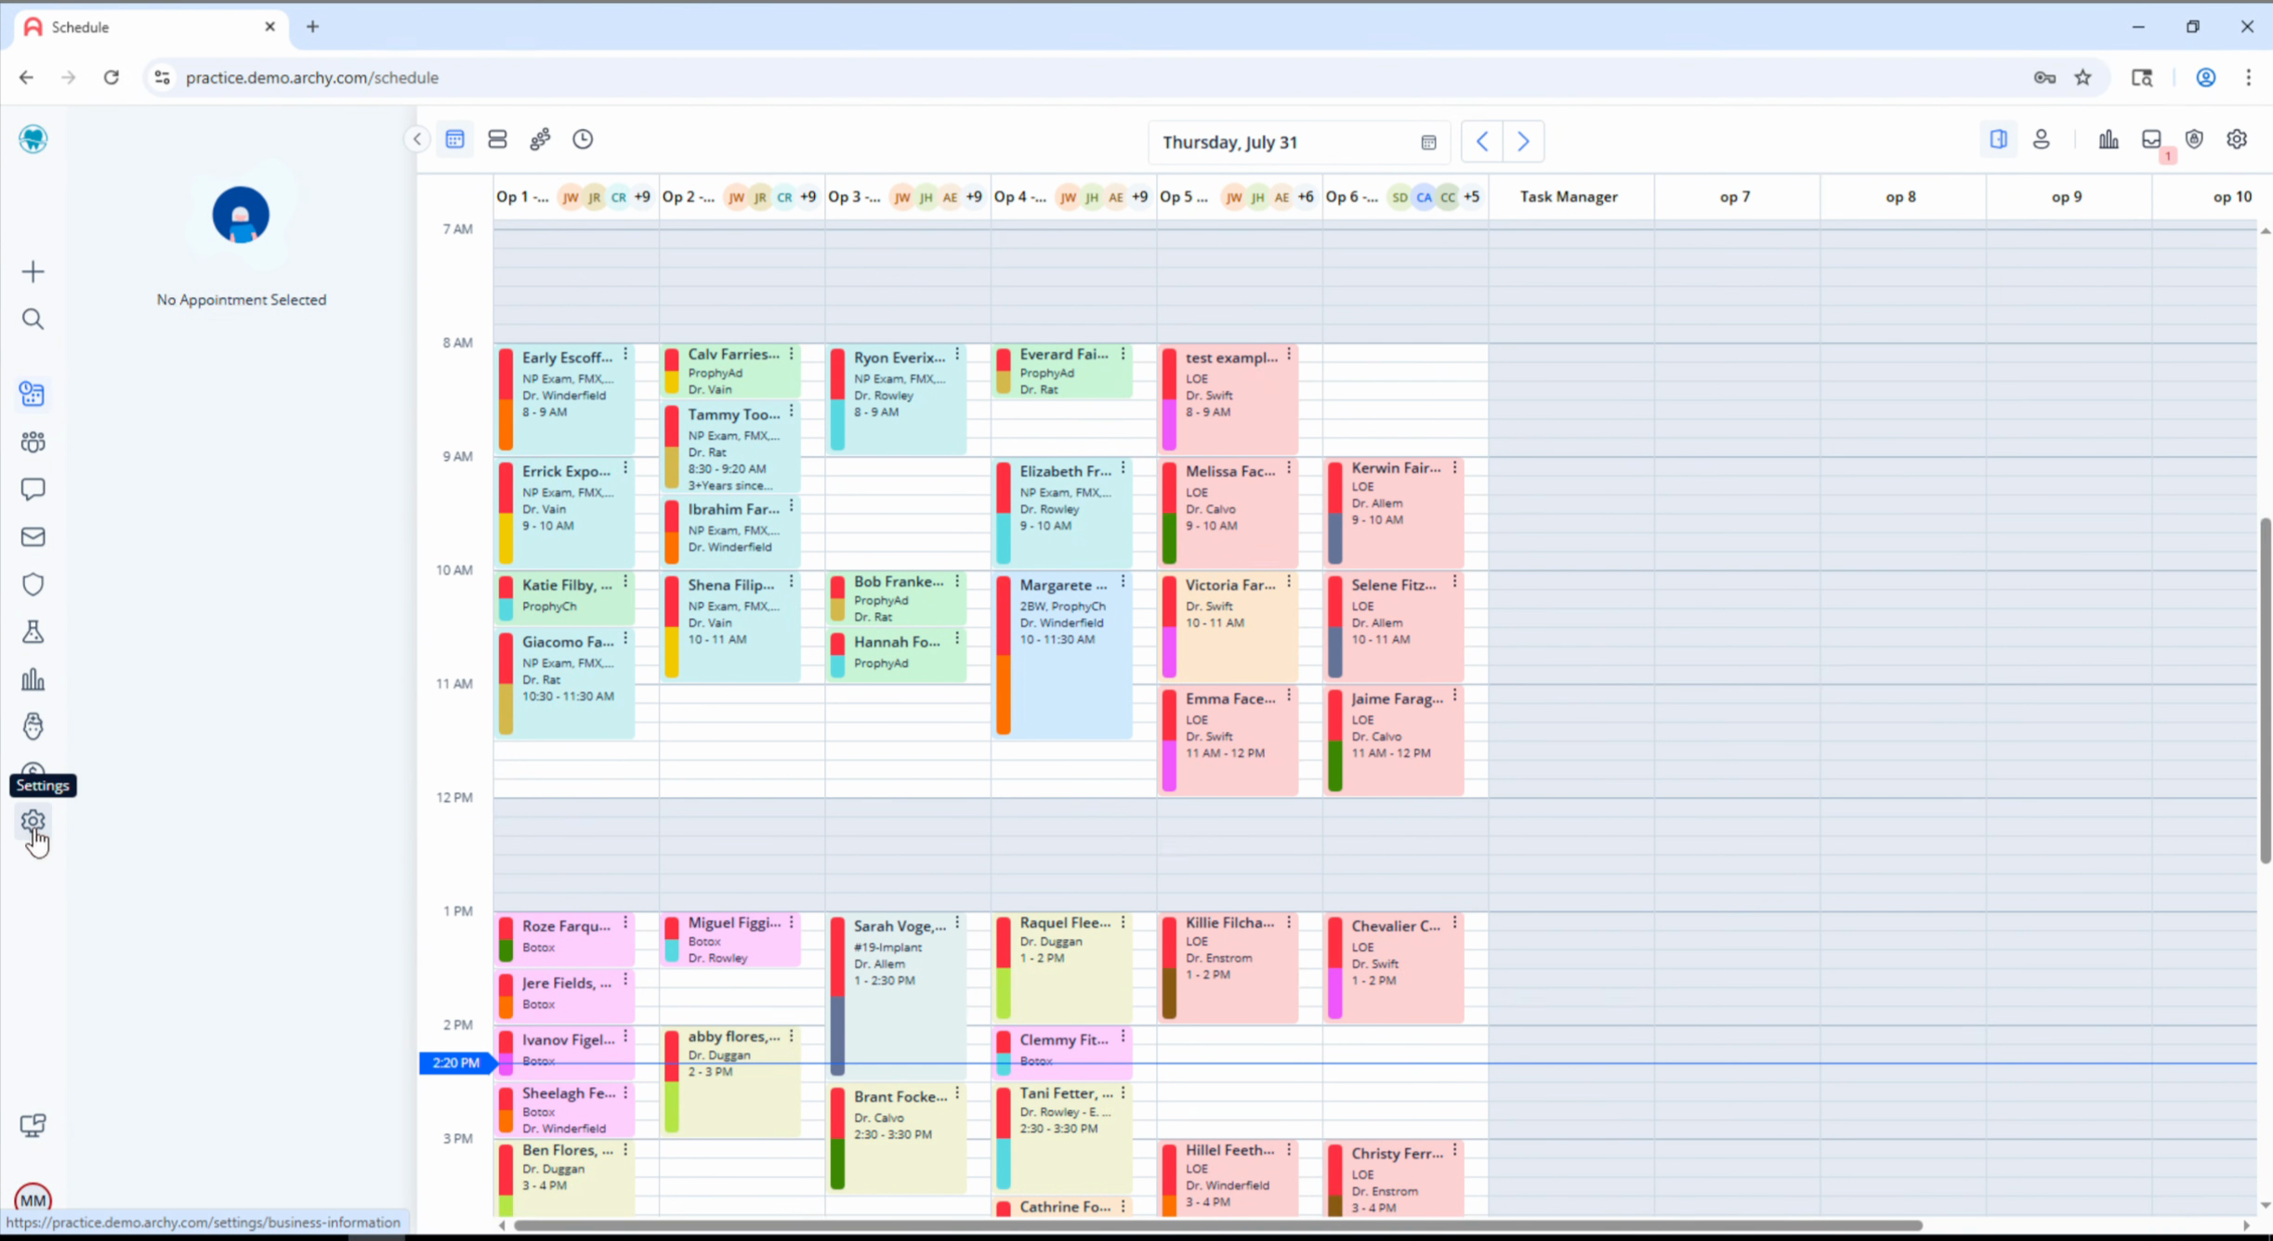Reload the page in the browser
The image size is (2273, 1241).
coord(112,77)
